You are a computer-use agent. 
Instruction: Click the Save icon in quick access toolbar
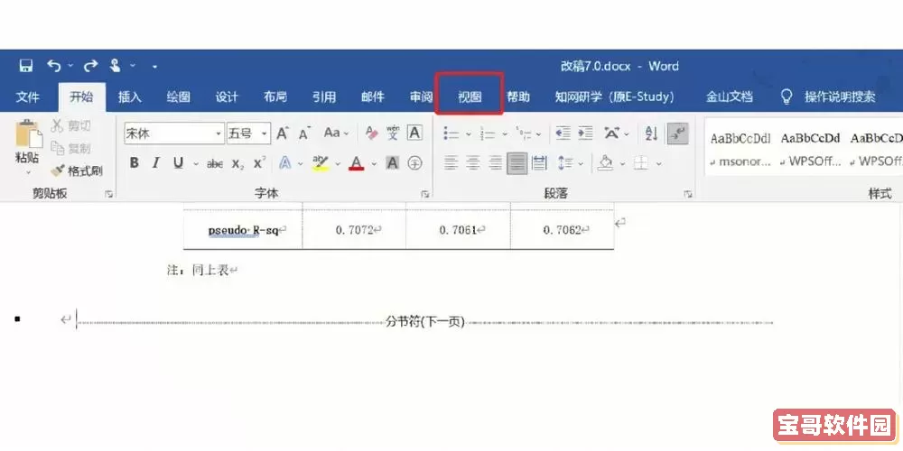[x=26, y=66]
